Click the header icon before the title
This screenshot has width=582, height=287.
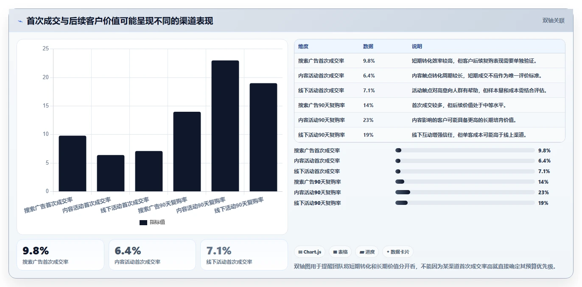(x=20, y=21)
